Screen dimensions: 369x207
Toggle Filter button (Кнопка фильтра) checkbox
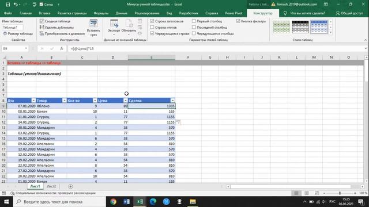(x=238, y=21)
